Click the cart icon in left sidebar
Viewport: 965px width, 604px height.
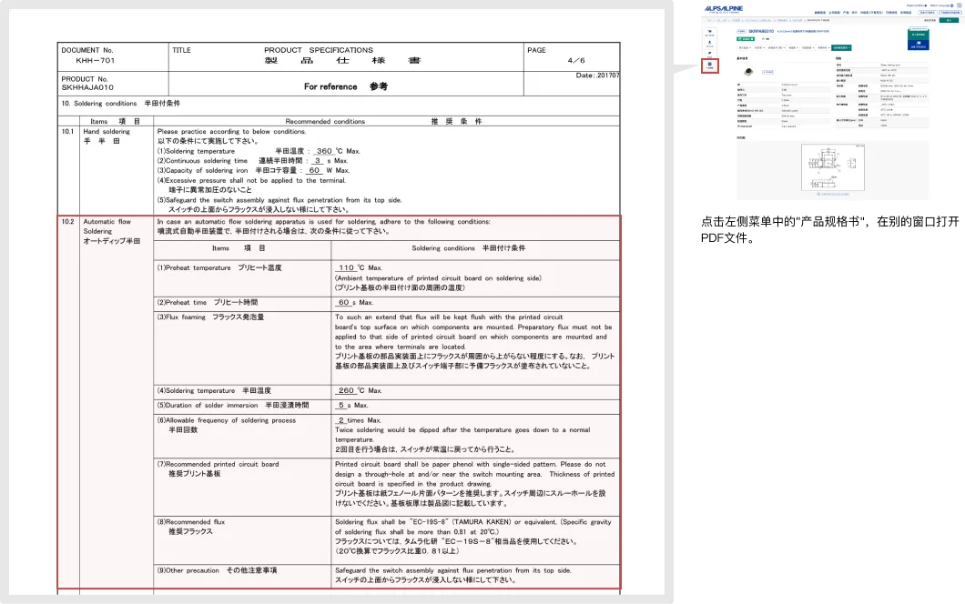pyautogui.click(x=710, y=32)
